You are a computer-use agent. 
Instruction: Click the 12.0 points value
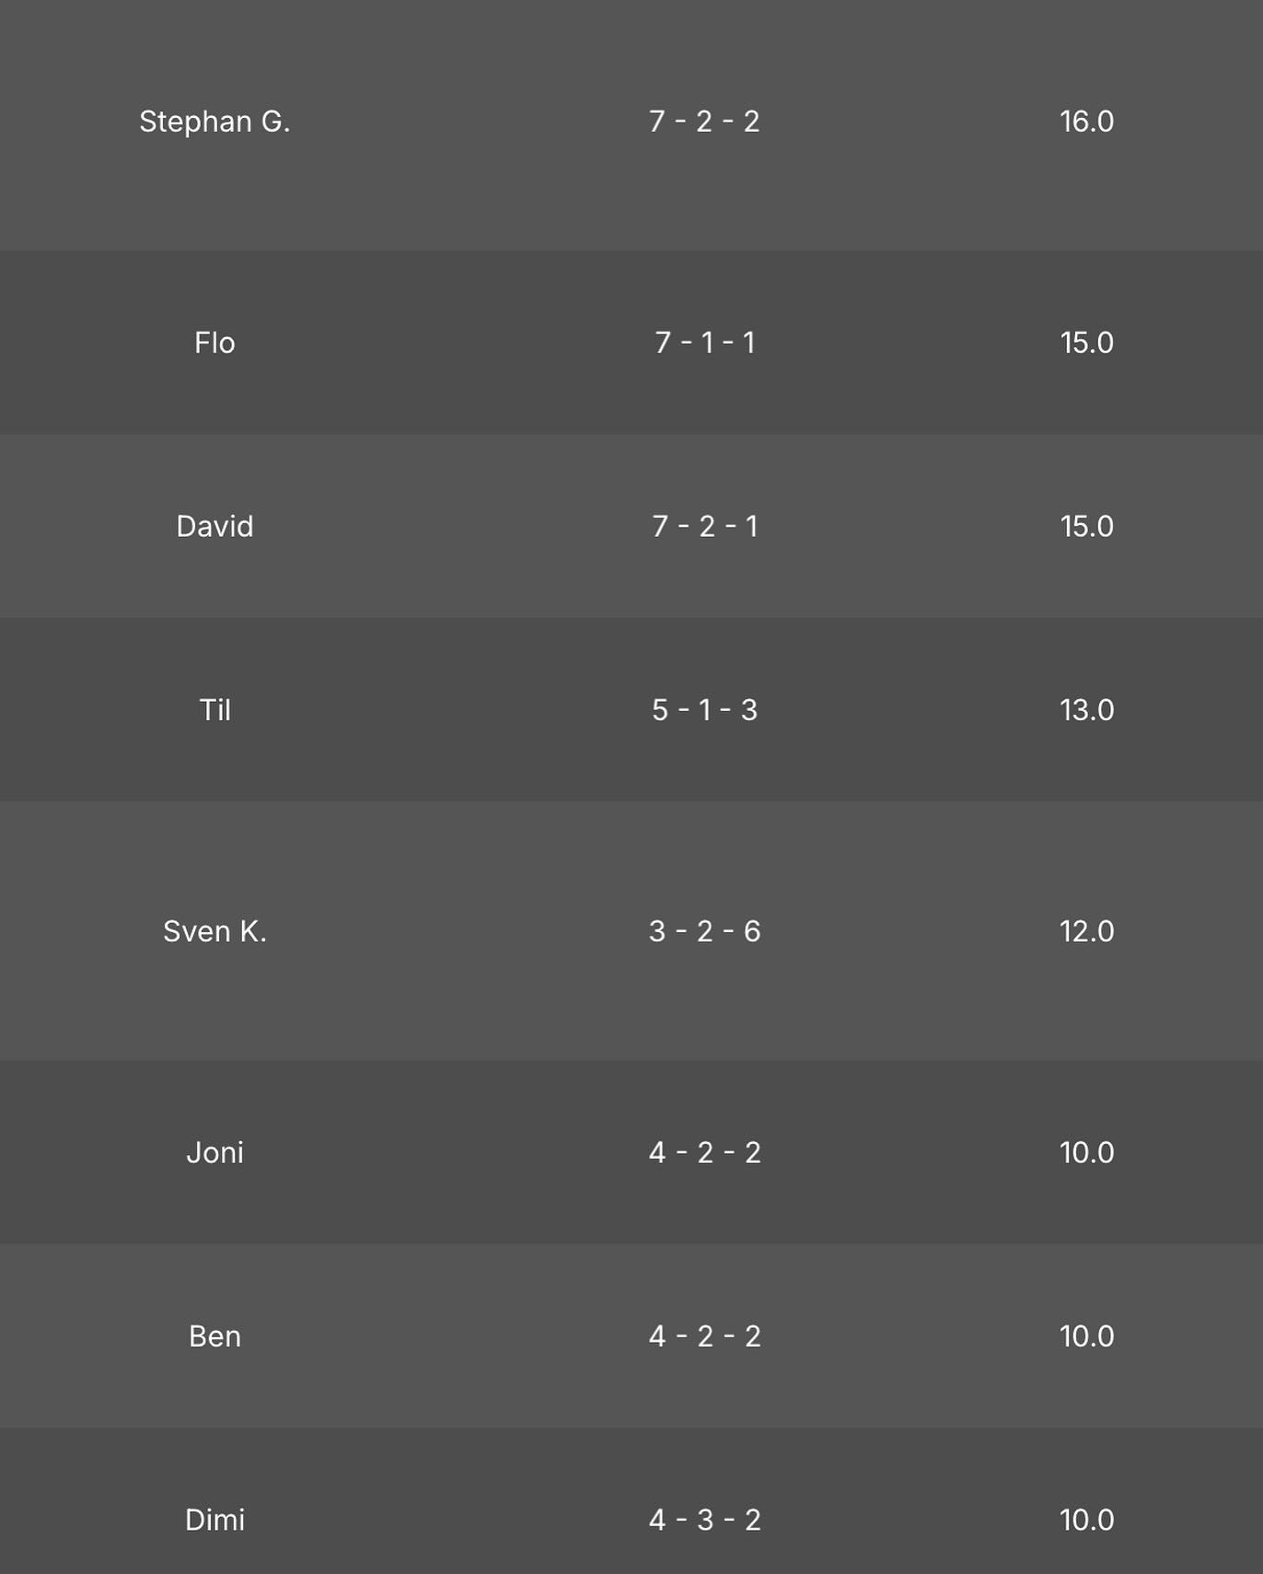[x=1086, y=931]
